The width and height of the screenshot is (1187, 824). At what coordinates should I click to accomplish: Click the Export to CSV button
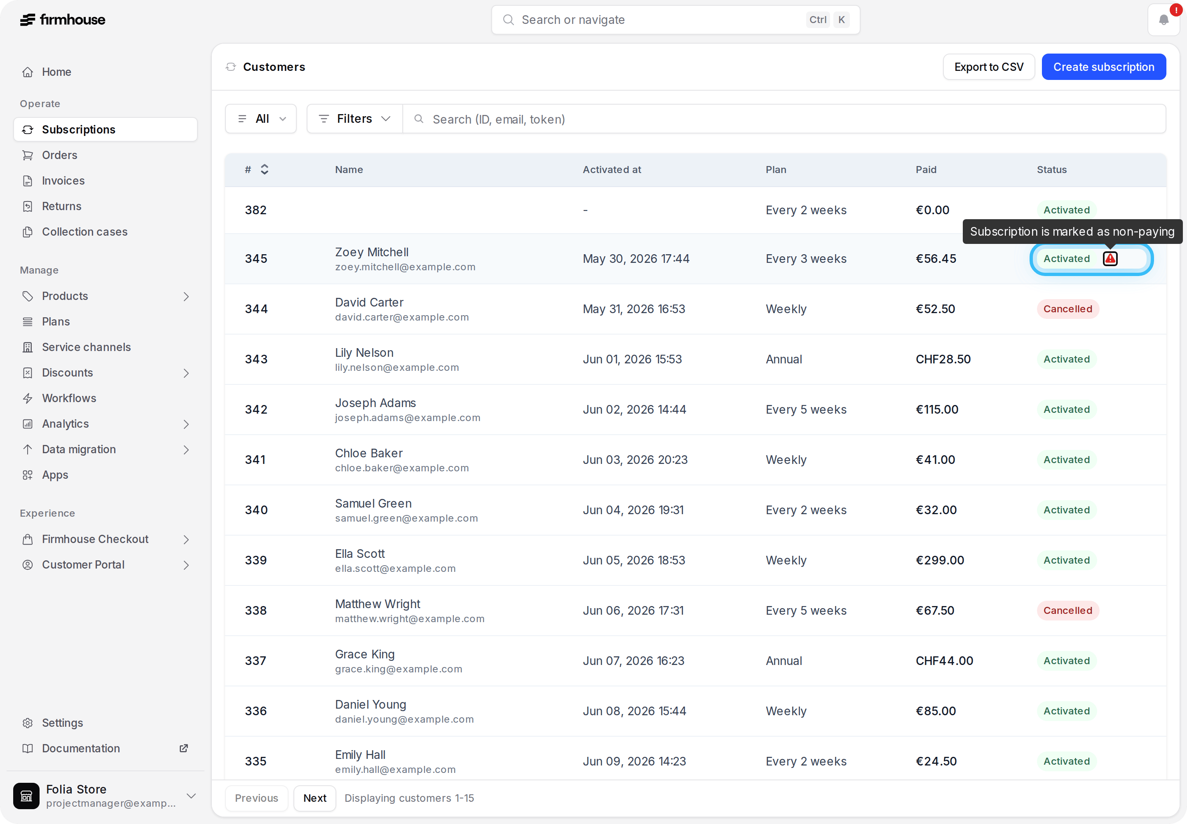989,67
